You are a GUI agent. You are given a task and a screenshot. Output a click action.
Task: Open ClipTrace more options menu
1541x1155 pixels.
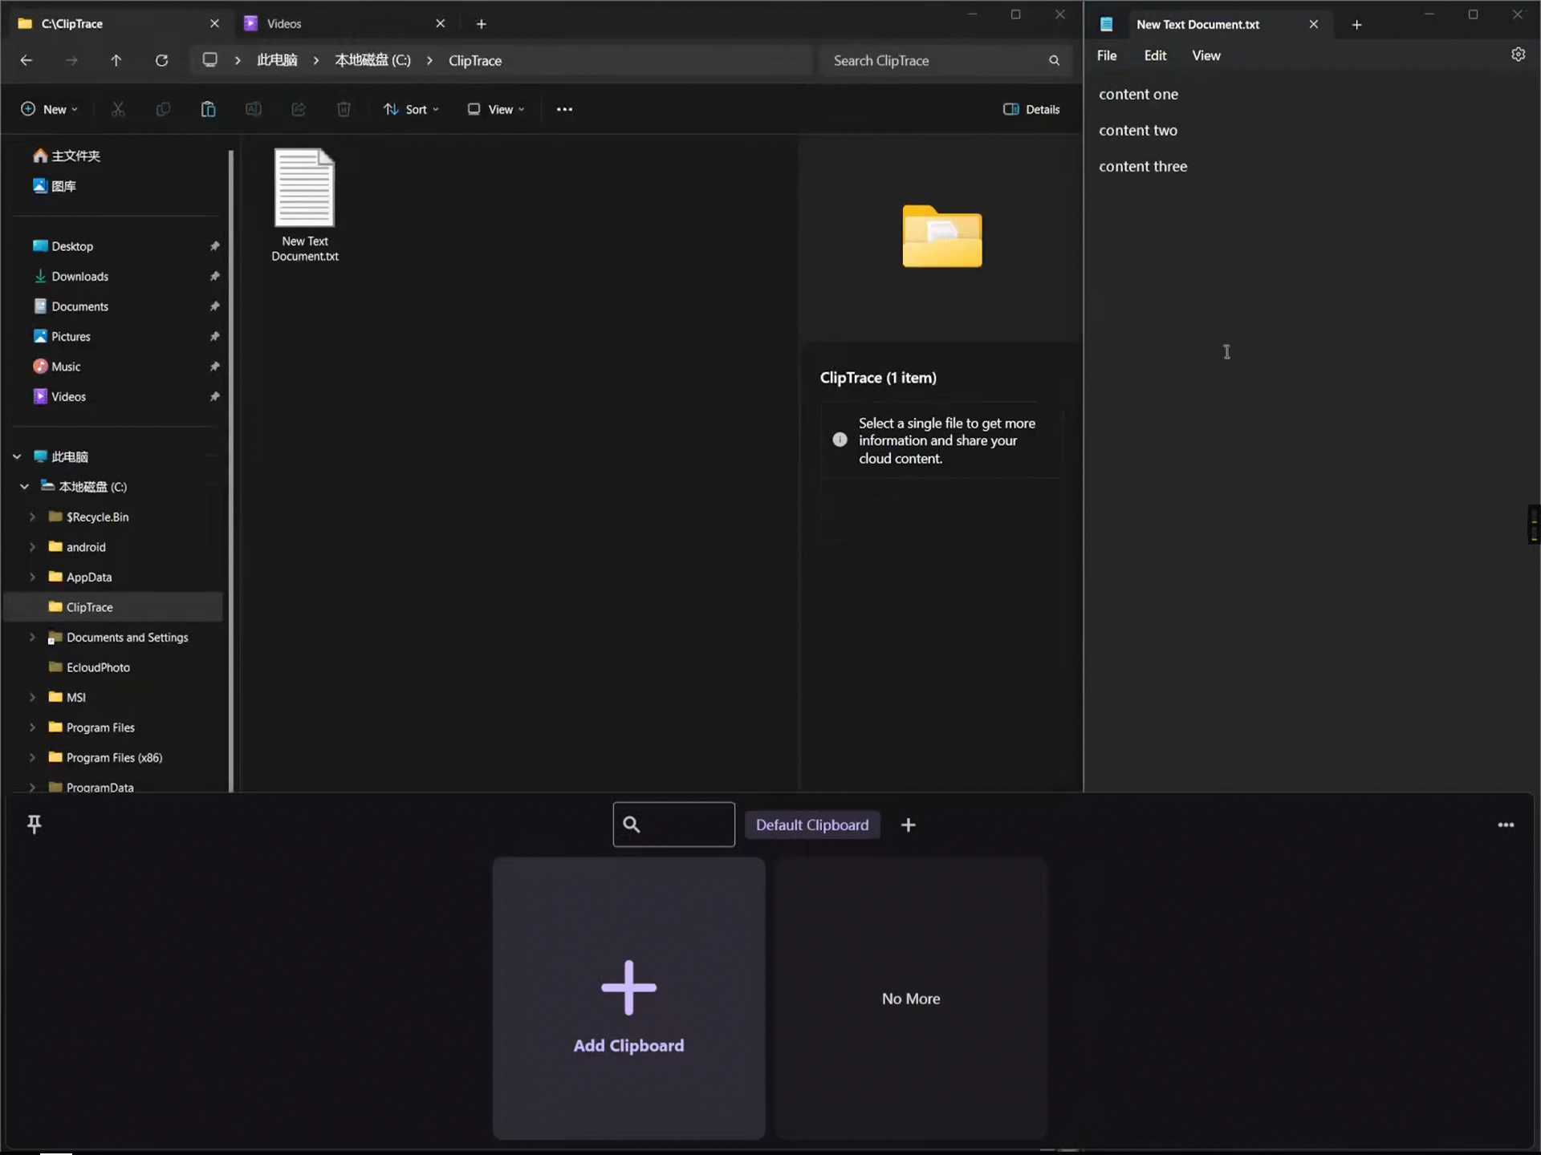coord(1506,825)
